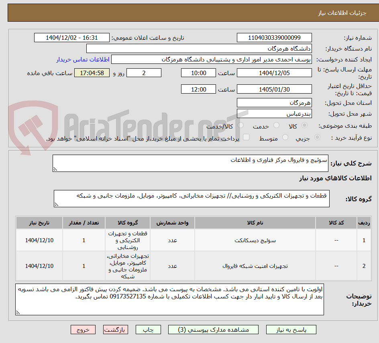
Task: Click the remaining days field showing 2
Action: point(144,73)
